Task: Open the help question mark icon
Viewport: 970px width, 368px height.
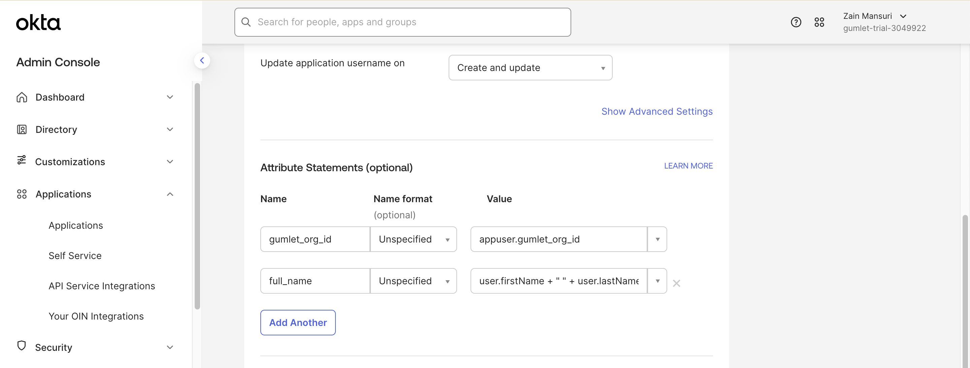Action: [796, 22]
